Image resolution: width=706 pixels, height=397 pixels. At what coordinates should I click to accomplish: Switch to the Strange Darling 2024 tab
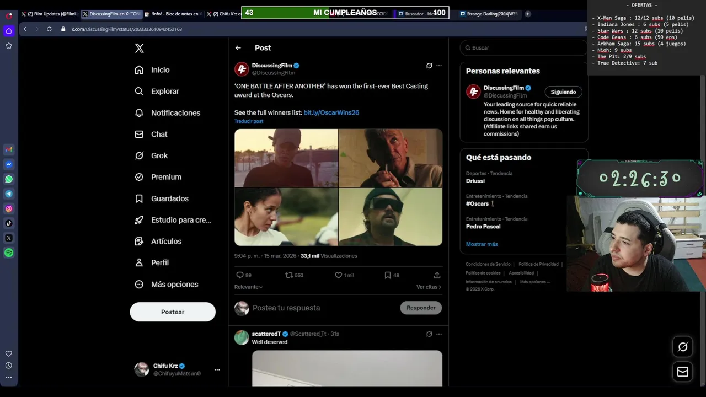(x=489, y=14)
